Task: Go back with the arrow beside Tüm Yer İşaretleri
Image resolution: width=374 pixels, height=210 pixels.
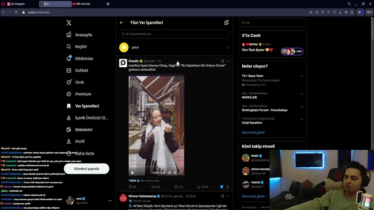Action: click(x=121, y=22)
